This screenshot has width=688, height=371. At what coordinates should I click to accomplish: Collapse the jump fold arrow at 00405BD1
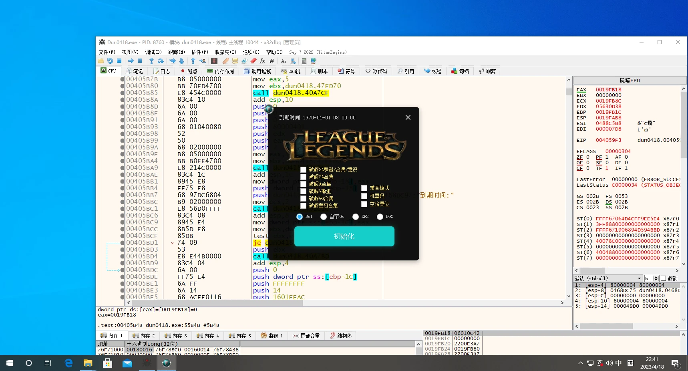172,243
